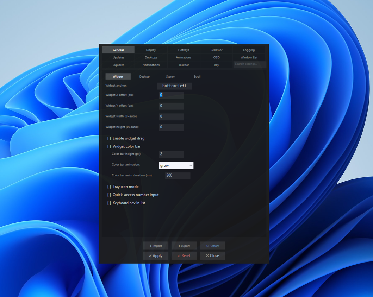The height and width of the screenshot is (297, 373).
Task: Select the Updates tab
Action: tap(118, 57)
